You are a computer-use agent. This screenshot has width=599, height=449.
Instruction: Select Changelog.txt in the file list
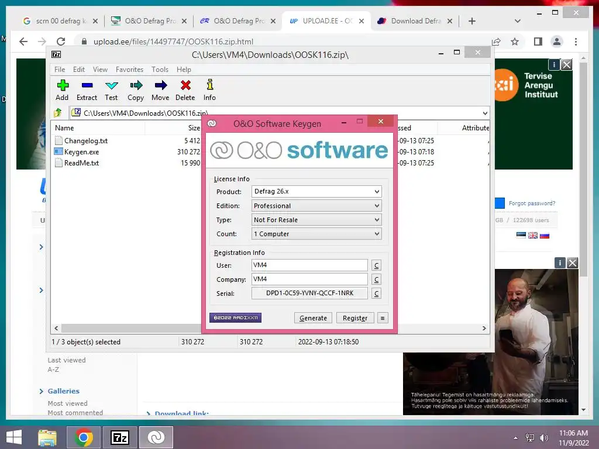(86, 141)
